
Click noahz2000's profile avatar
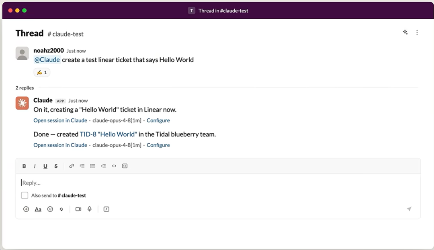tap(22, 53)
